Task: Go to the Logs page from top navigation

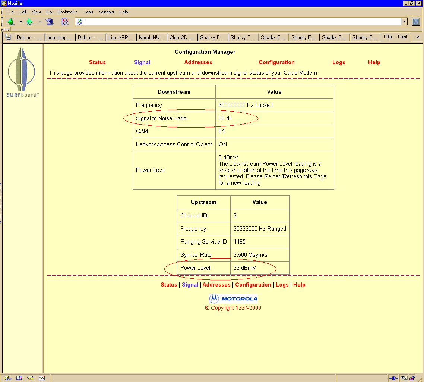Action: [338, 62]
